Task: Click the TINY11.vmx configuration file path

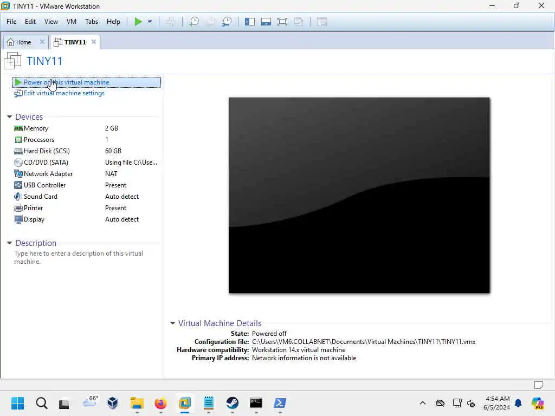Action: [364, 341]
